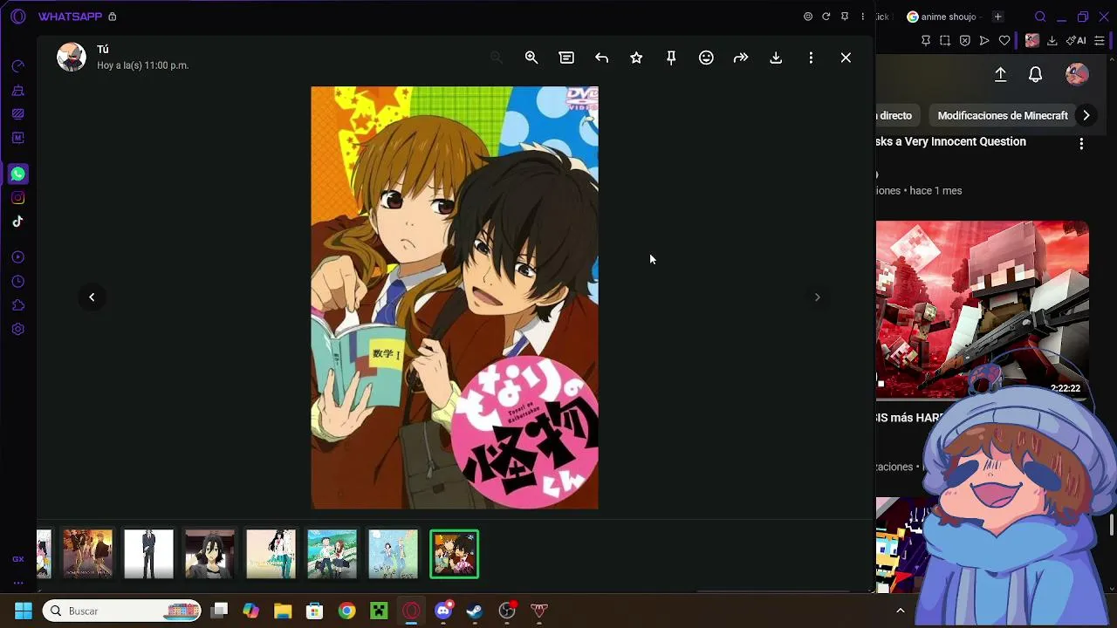
Task: Select the man in black suit thumbnail
Action: pos(148,554)
